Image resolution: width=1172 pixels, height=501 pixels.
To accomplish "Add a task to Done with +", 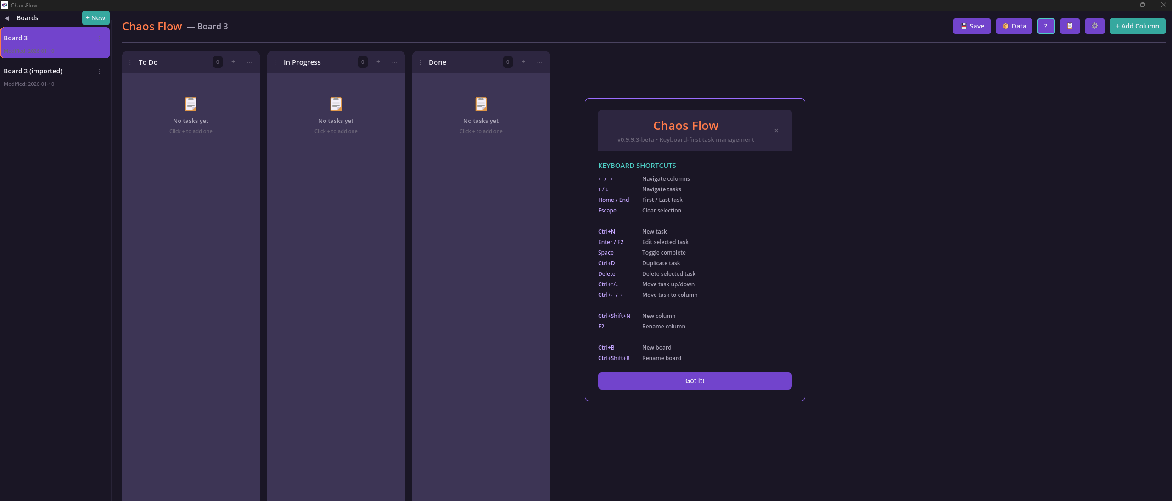I will (x=522, y=61).
